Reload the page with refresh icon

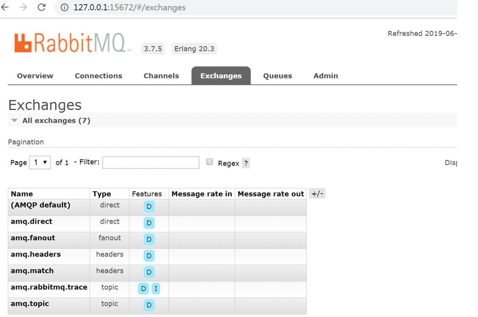[41, 7]
